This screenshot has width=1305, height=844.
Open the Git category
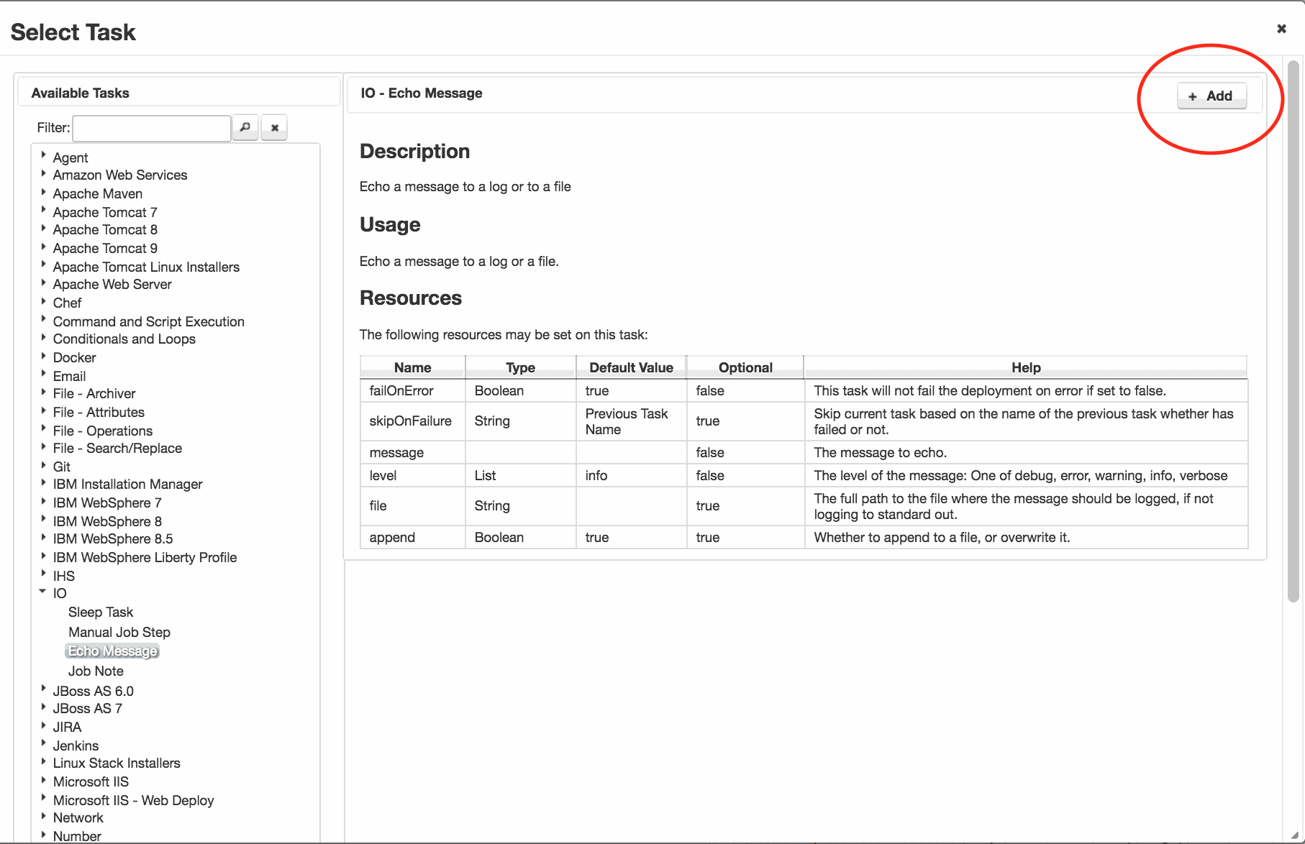pyautogui.click(x=62, y=467)
